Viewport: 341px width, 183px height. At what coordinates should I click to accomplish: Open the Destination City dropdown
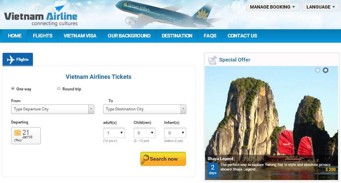pyautogui.click(x=145, y=109)
